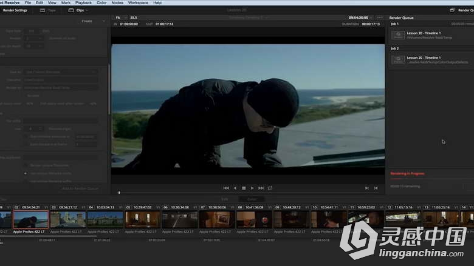474x266 pixels.
Task: Click Job 2 thumbnail icon
Action: coord(398,59)
